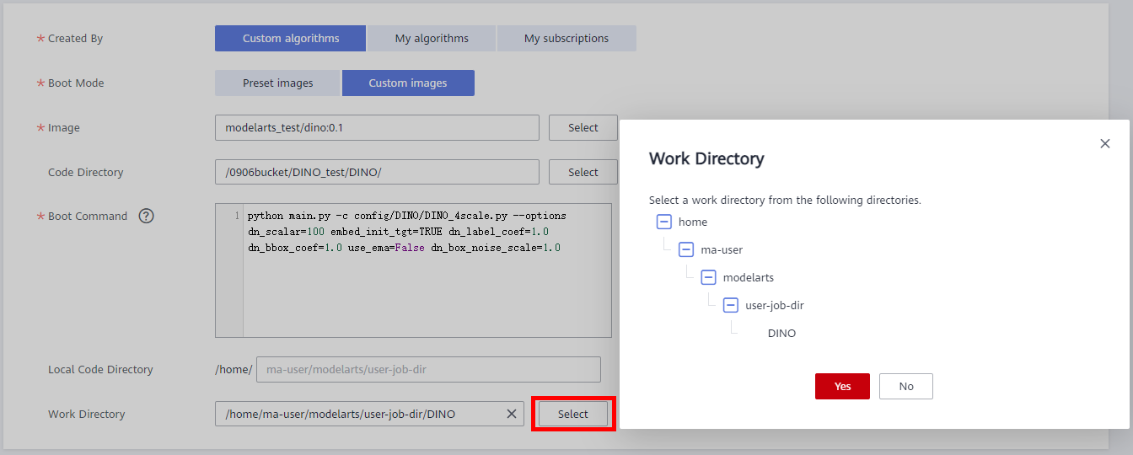Viewport: 1133px width, 455px height.
Task: Collapse the home tree node
Action: [663, 222]
